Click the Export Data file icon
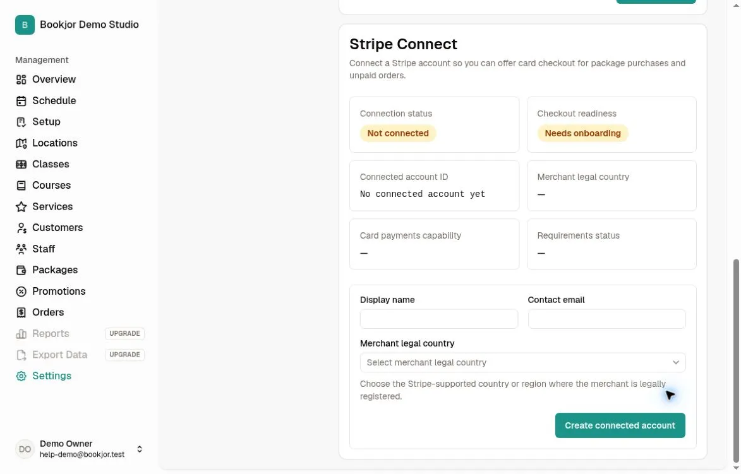This screenshot has height=474, width=741. [x=21, y=355]
